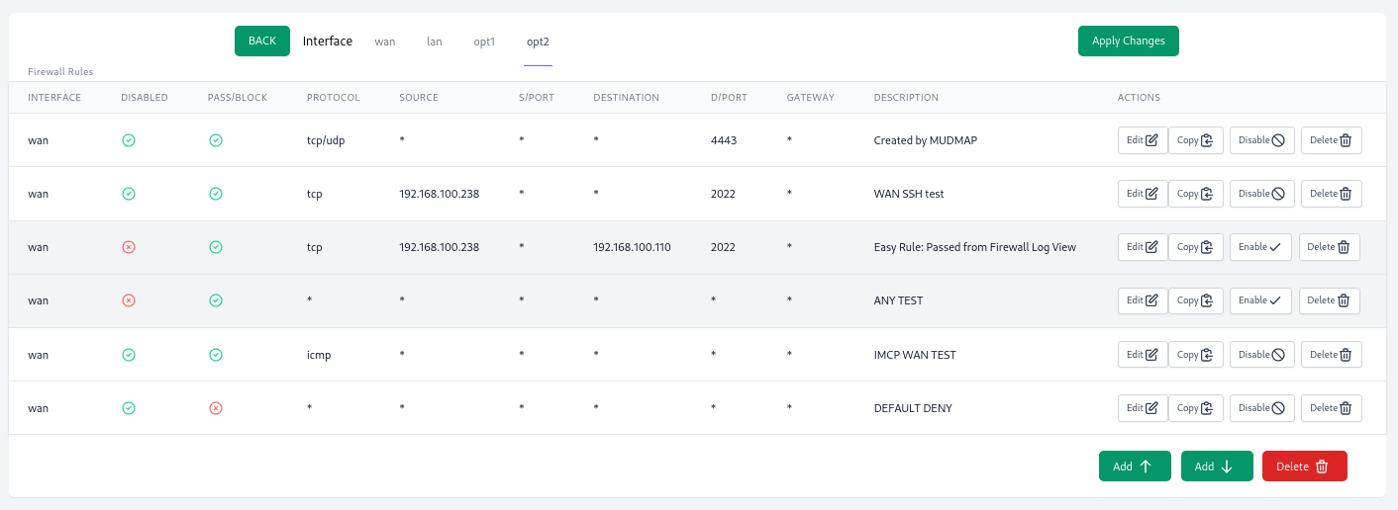Click the disabled status icon for ANY TEST
This screenshot has height=510, width=1398.
coord(129,300)
